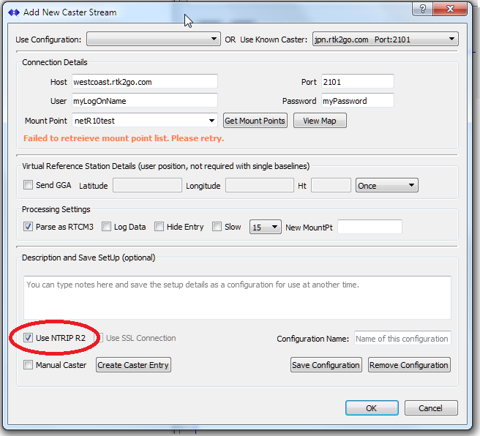Screen dimensions: 480x436
Task: Click the dialog's blue diamond title icon
Action: pyautogui.click(x=14, y=12)
